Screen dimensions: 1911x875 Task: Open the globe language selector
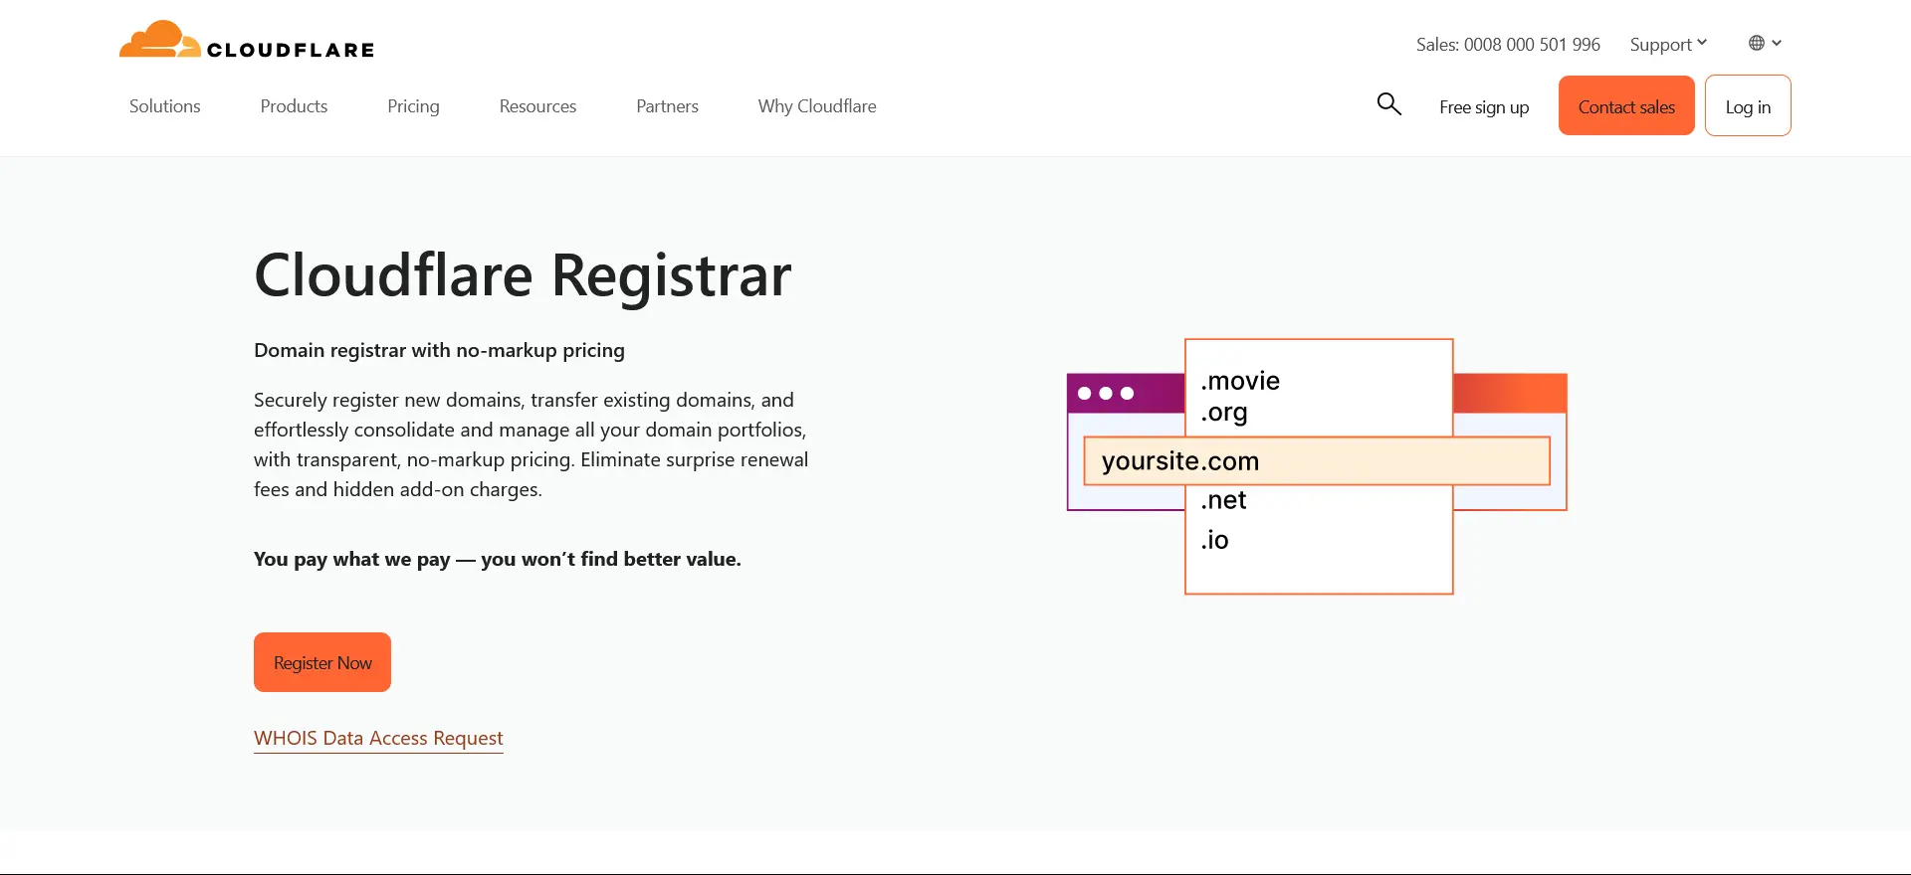tap(1765, 43)
